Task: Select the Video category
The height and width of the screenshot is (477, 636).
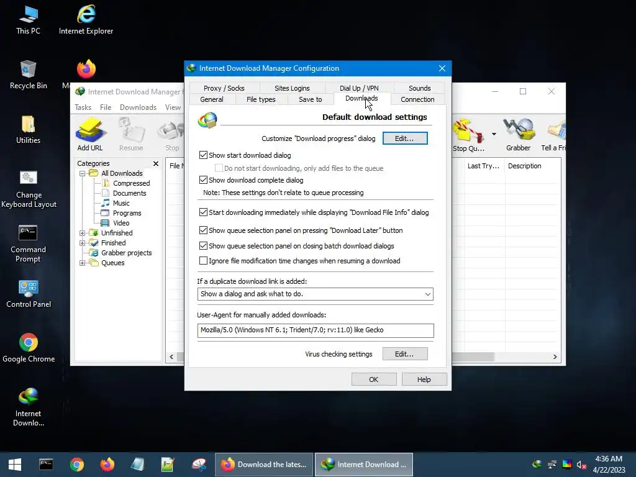Action: click(x=121, y=223)
